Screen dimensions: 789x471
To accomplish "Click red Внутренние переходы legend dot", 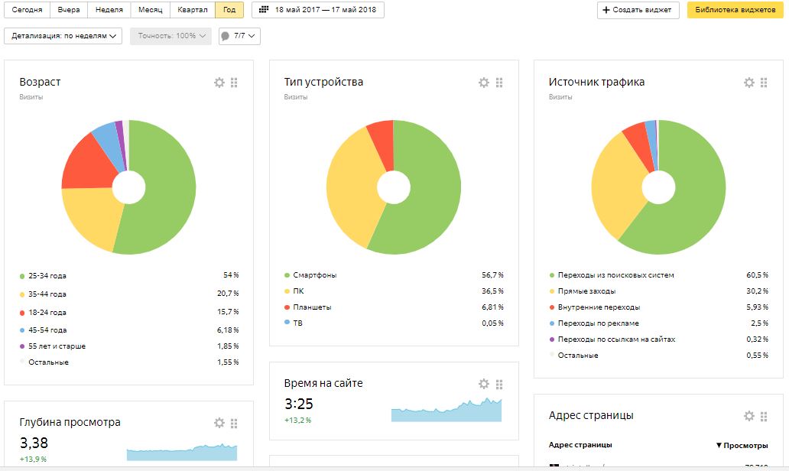I will (552, 307).
